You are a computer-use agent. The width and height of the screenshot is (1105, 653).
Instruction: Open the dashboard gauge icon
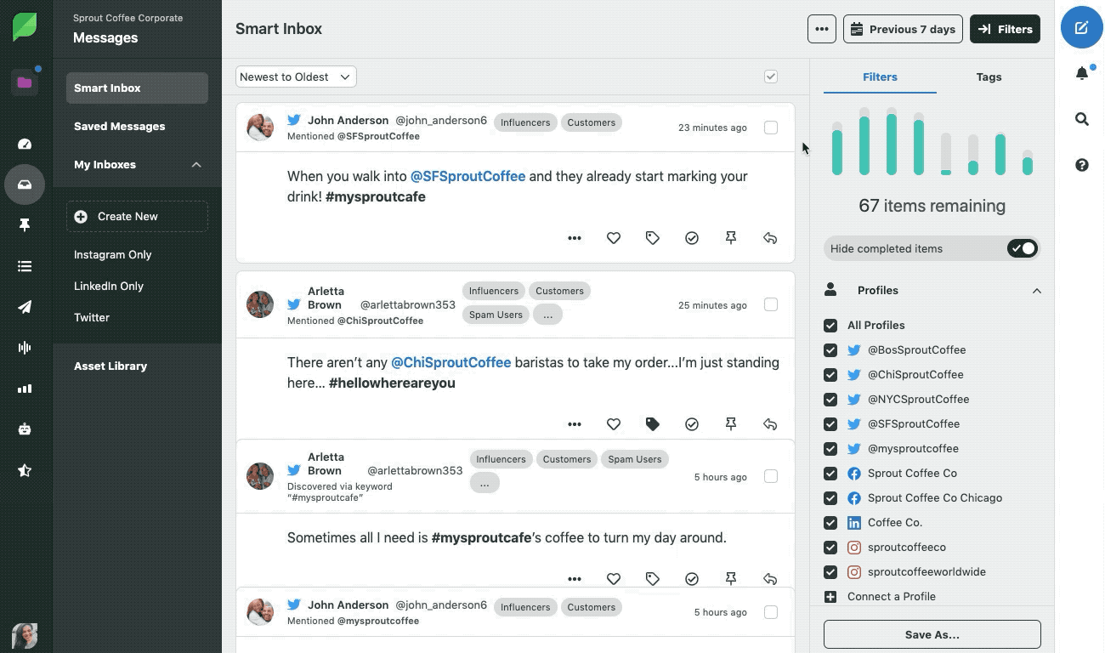[25, 145]
